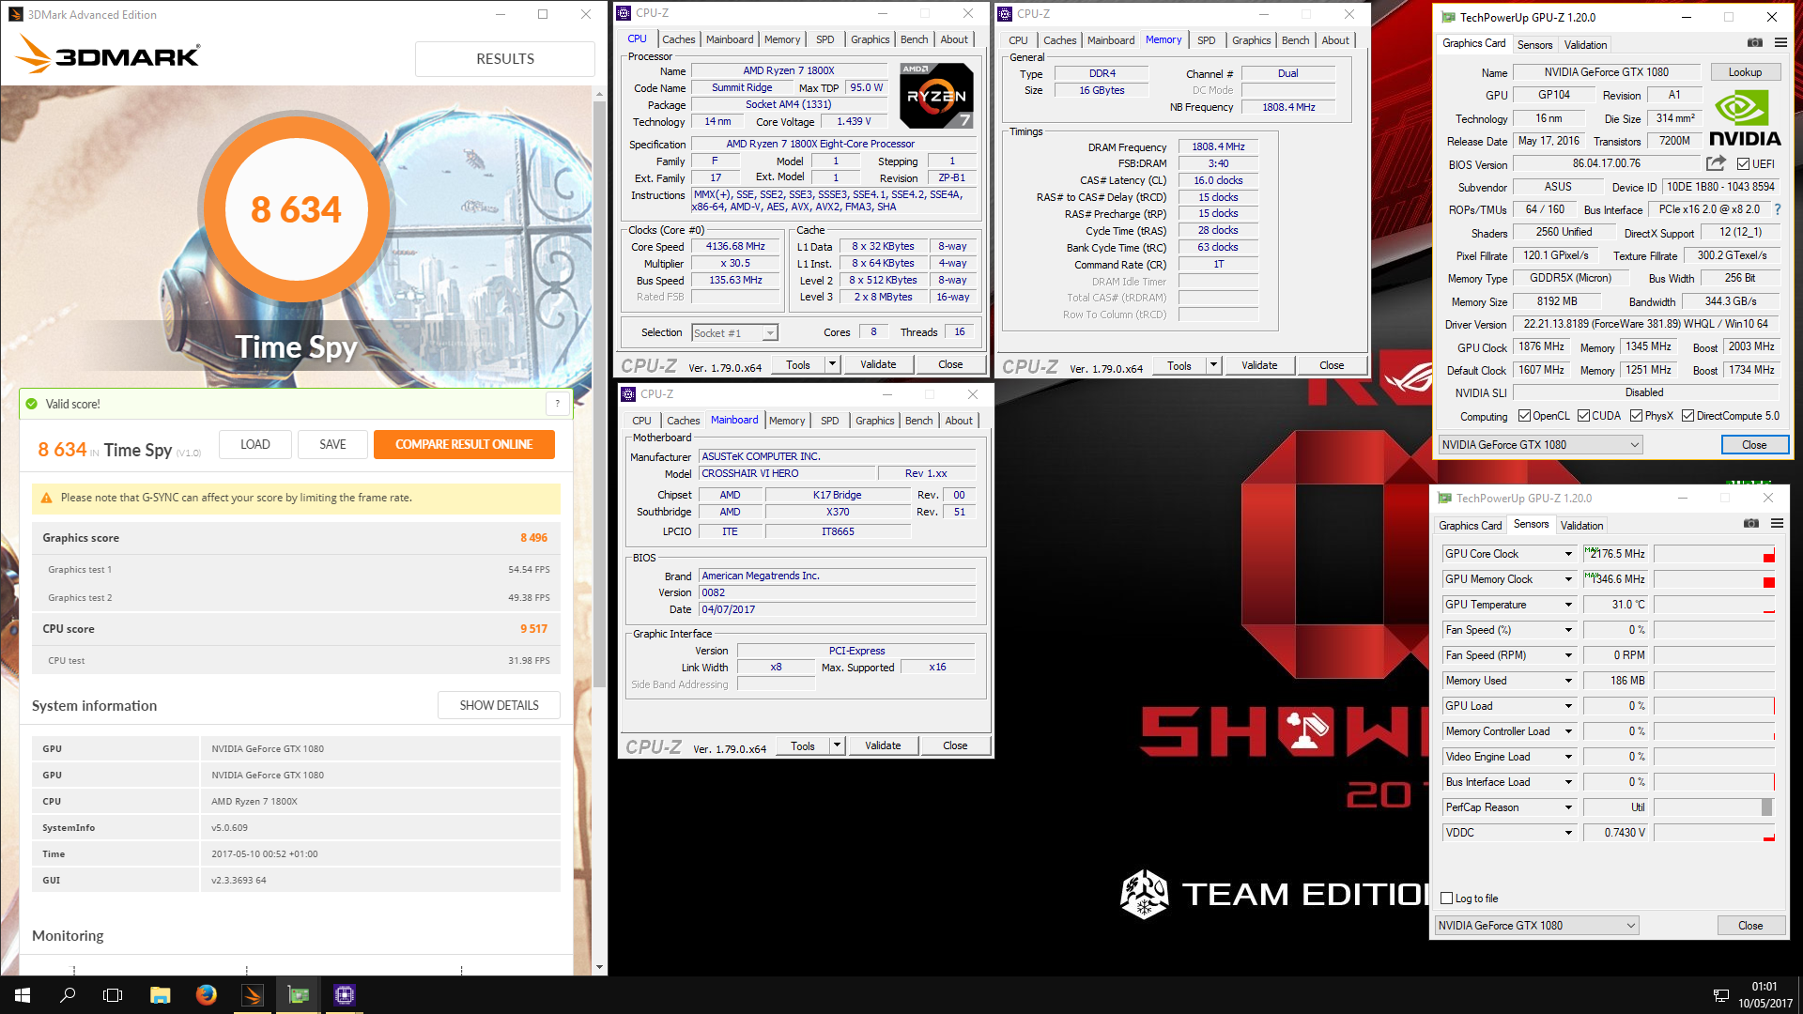Viewport: 1803px width, 1014px height.
Task: Click Validate in CPU-Z Memory window
Action: pyautogui.click(x=1258, y=365)
